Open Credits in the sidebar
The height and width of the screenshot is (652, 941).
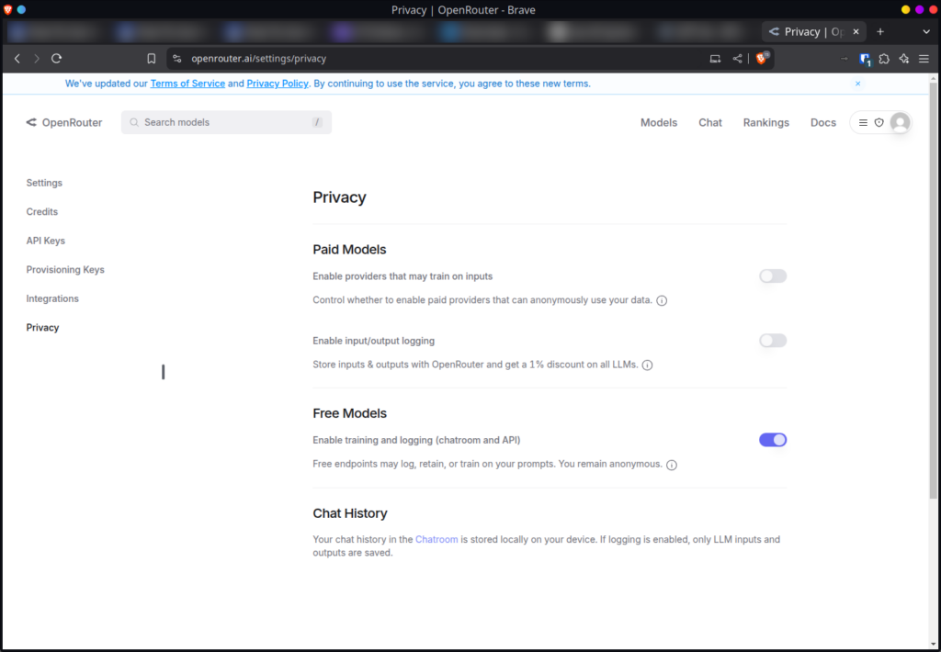tap(42, 212)
